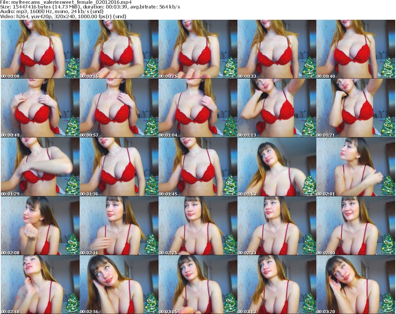Pick the 00:01:21 frame
Image resolution: width=396 pixels, height=314 pixels.
coord(356,108)
